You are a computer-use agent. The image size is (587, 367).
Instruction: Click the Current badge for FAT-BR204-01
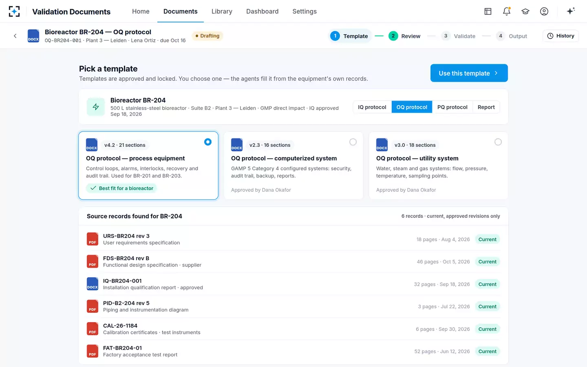click(488, 352)
